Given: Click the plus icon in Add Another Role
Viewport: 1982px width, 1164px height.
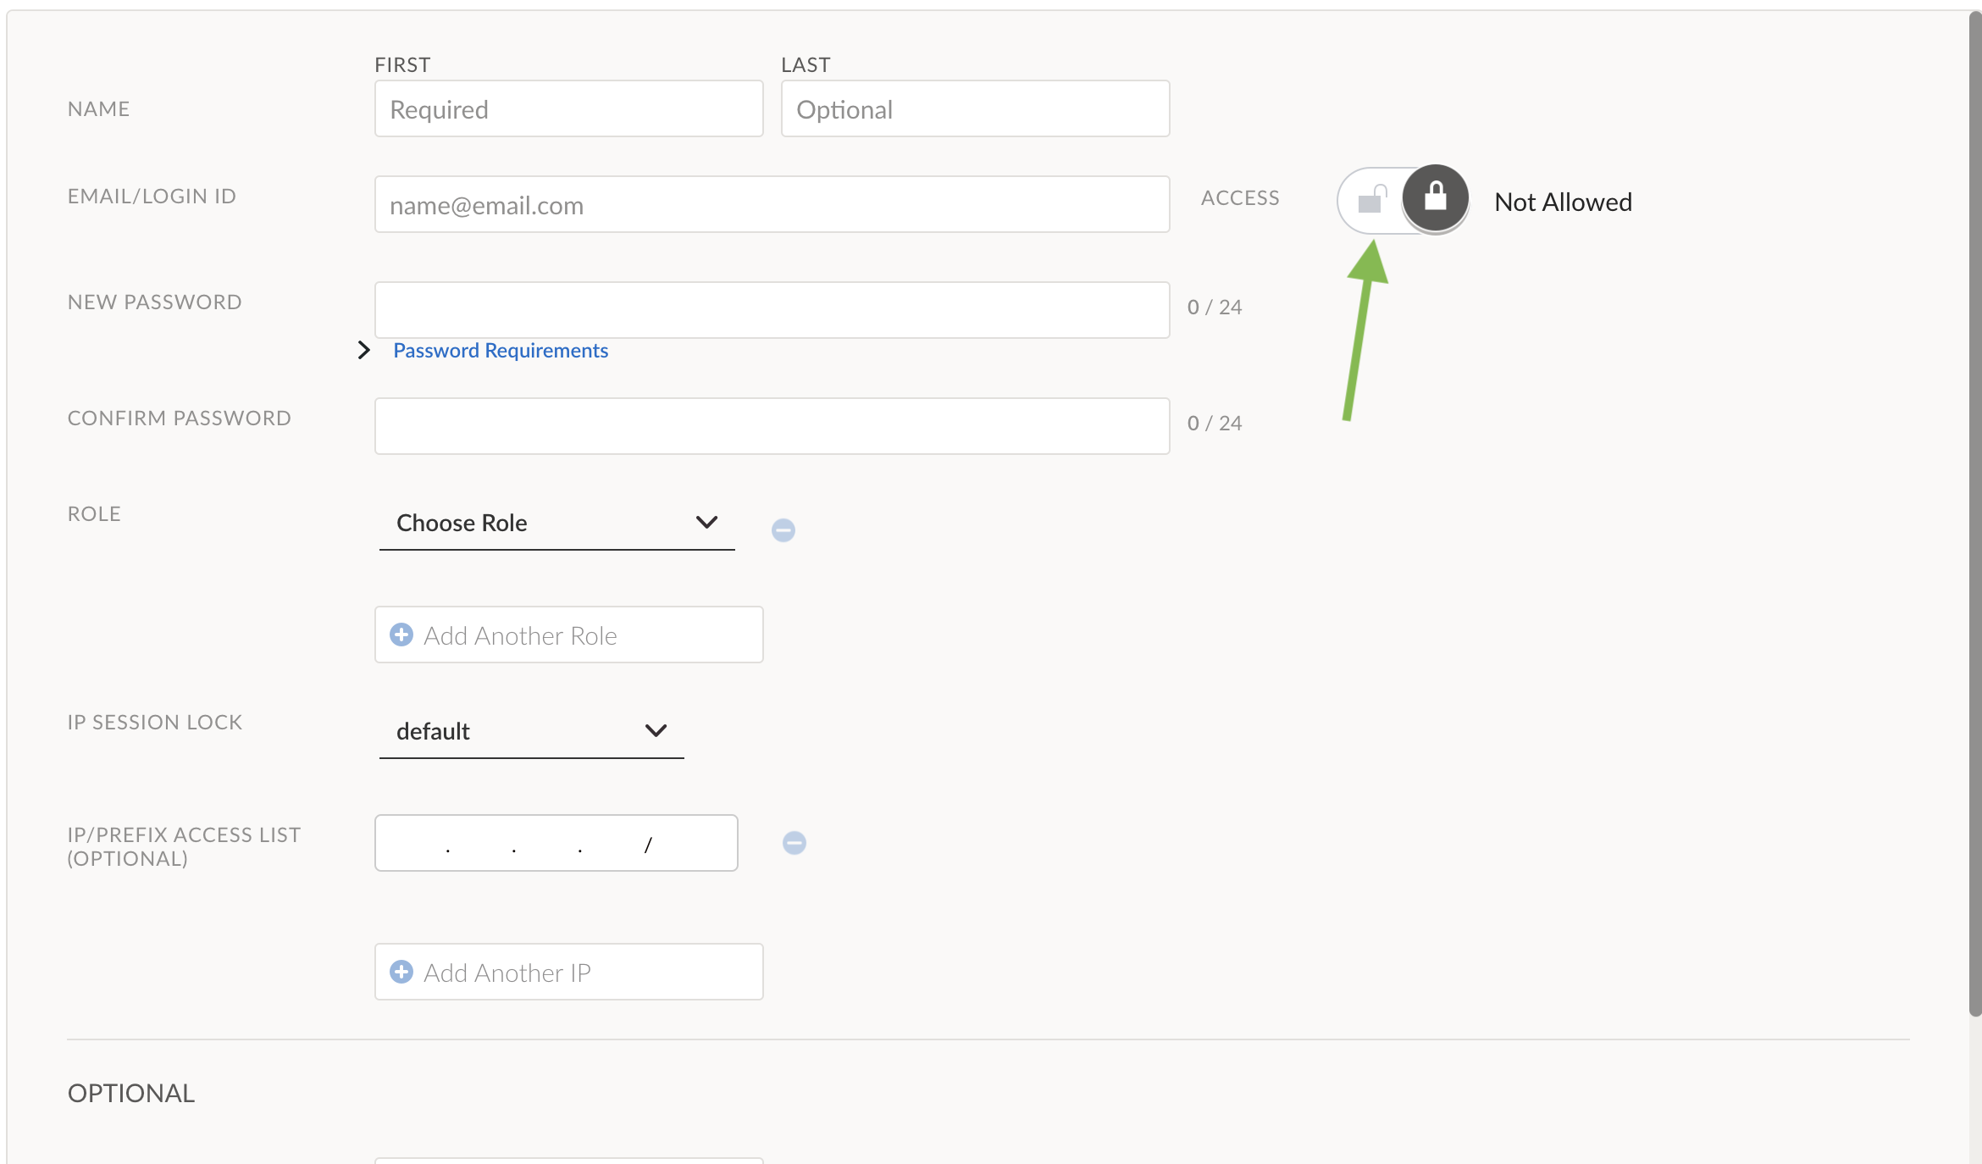Looking at the screenshot, I should (401, 635).
